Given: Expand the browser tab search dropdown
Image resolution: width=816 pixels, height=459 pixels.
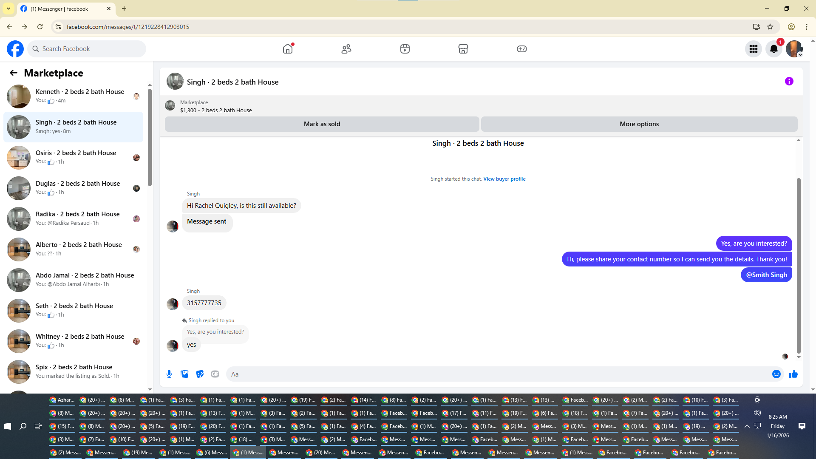Looking at the screenshot, I should [8, 8].
